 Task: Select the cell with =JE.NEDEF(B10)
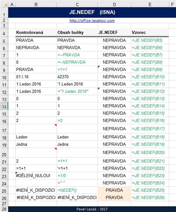tap(150, 77)
